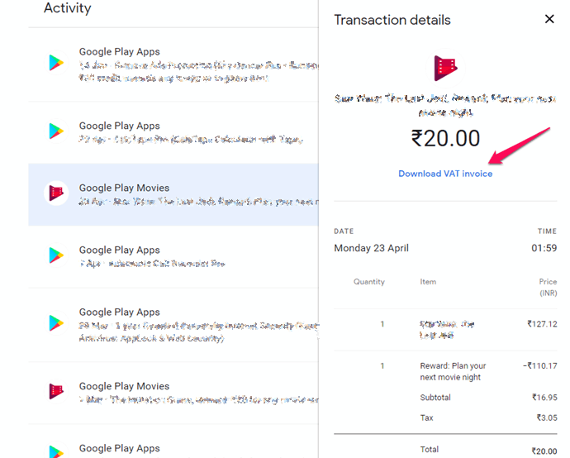570x458 pixels.
Task: Open the fourth Google Play Apps activity entry
Action: point(173,257)
